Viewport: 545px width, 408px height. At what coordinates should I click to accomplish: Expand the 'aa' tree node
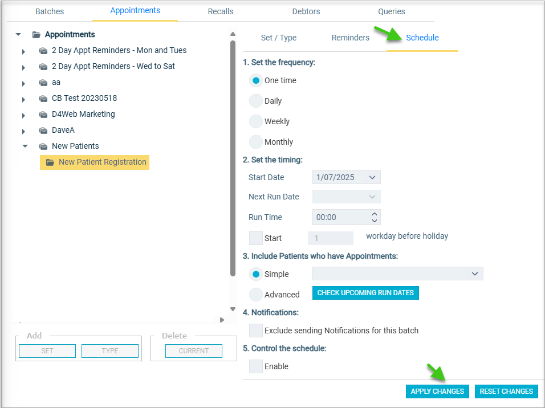(23, 83)
